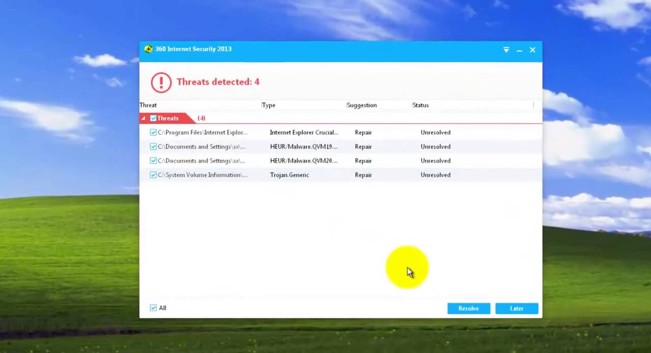Minimize the 360 Internet Security window
Viewport: 651px width, 353px height.
coord(519,50)
